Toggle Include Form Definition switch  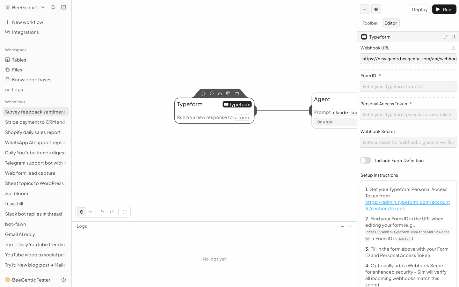click(x=366, y=160)
